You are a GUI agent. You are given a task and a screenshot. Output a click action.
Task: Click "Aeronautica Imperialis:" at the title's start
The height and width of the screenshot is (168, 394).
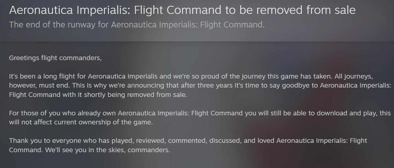(x=69, y=10)
